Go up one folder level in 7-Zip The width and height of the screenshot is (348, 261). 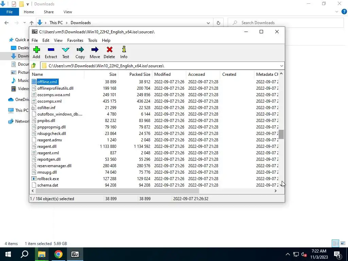[x=34, y=66]
